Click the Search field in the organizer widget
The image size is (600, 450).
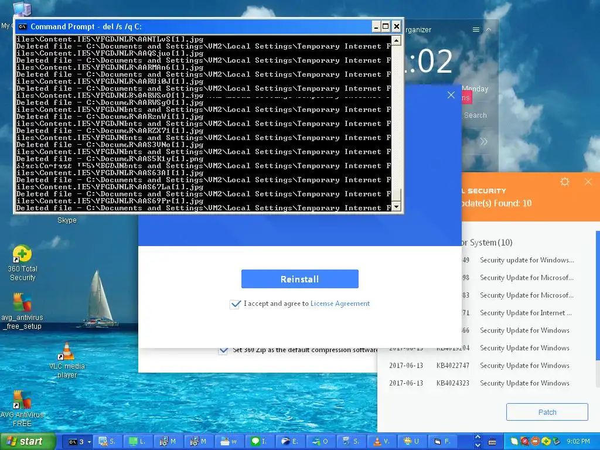[x=475, y=115]
